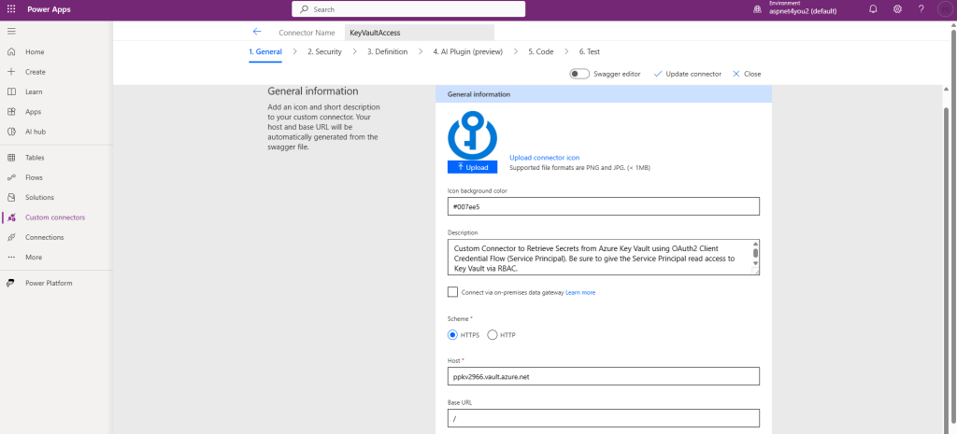This screenshot has height=434, width=957.
Task: Open the 1. General step
Action: point(265,52)
